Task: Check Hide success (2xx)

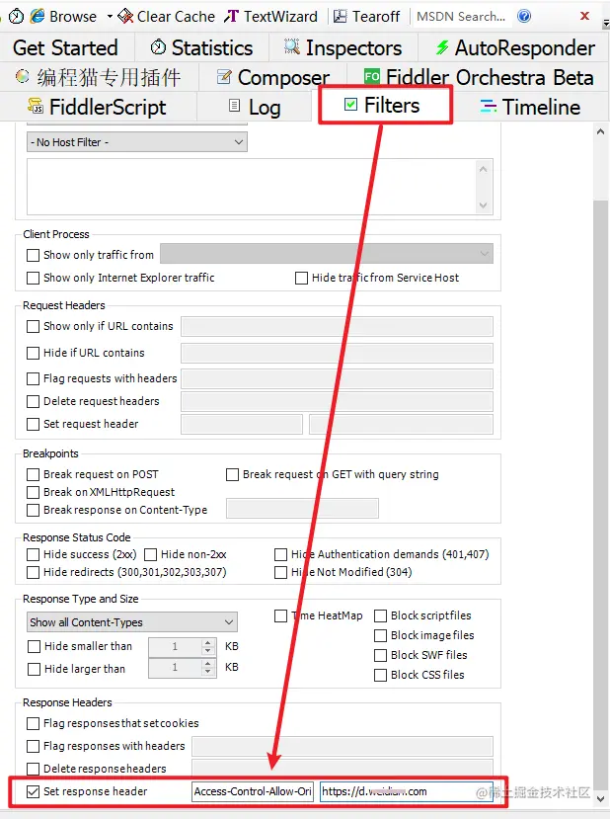Action: click(33, 554)
